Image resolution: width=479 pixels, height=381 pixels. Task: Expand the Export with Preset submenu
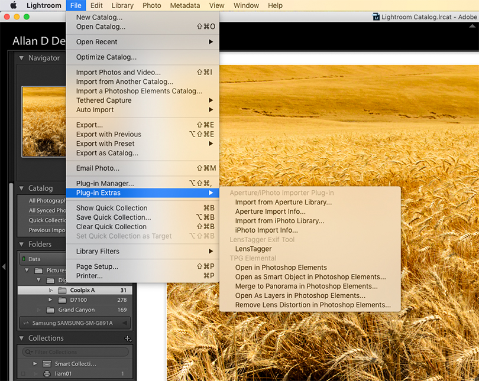[x=143, y=144]
